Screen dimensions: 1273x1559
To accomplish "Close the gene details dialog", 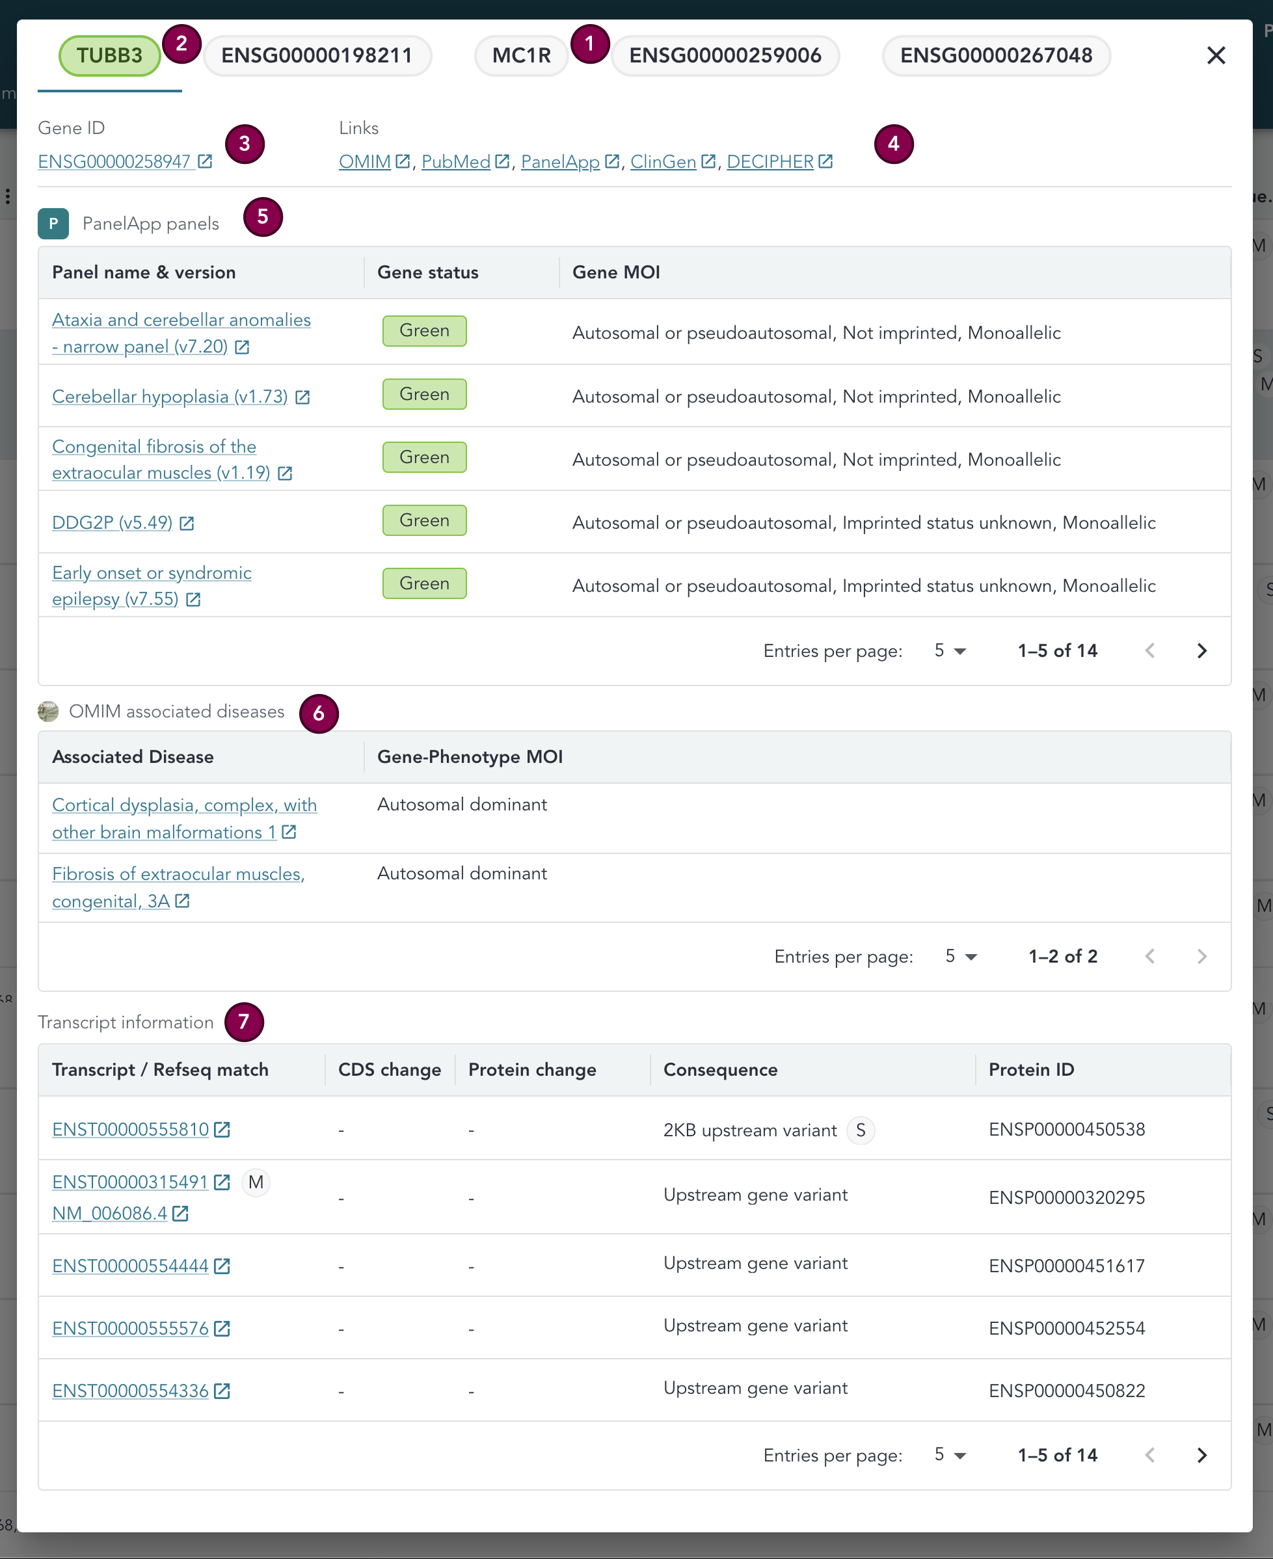I will (x=1216, y=56).
